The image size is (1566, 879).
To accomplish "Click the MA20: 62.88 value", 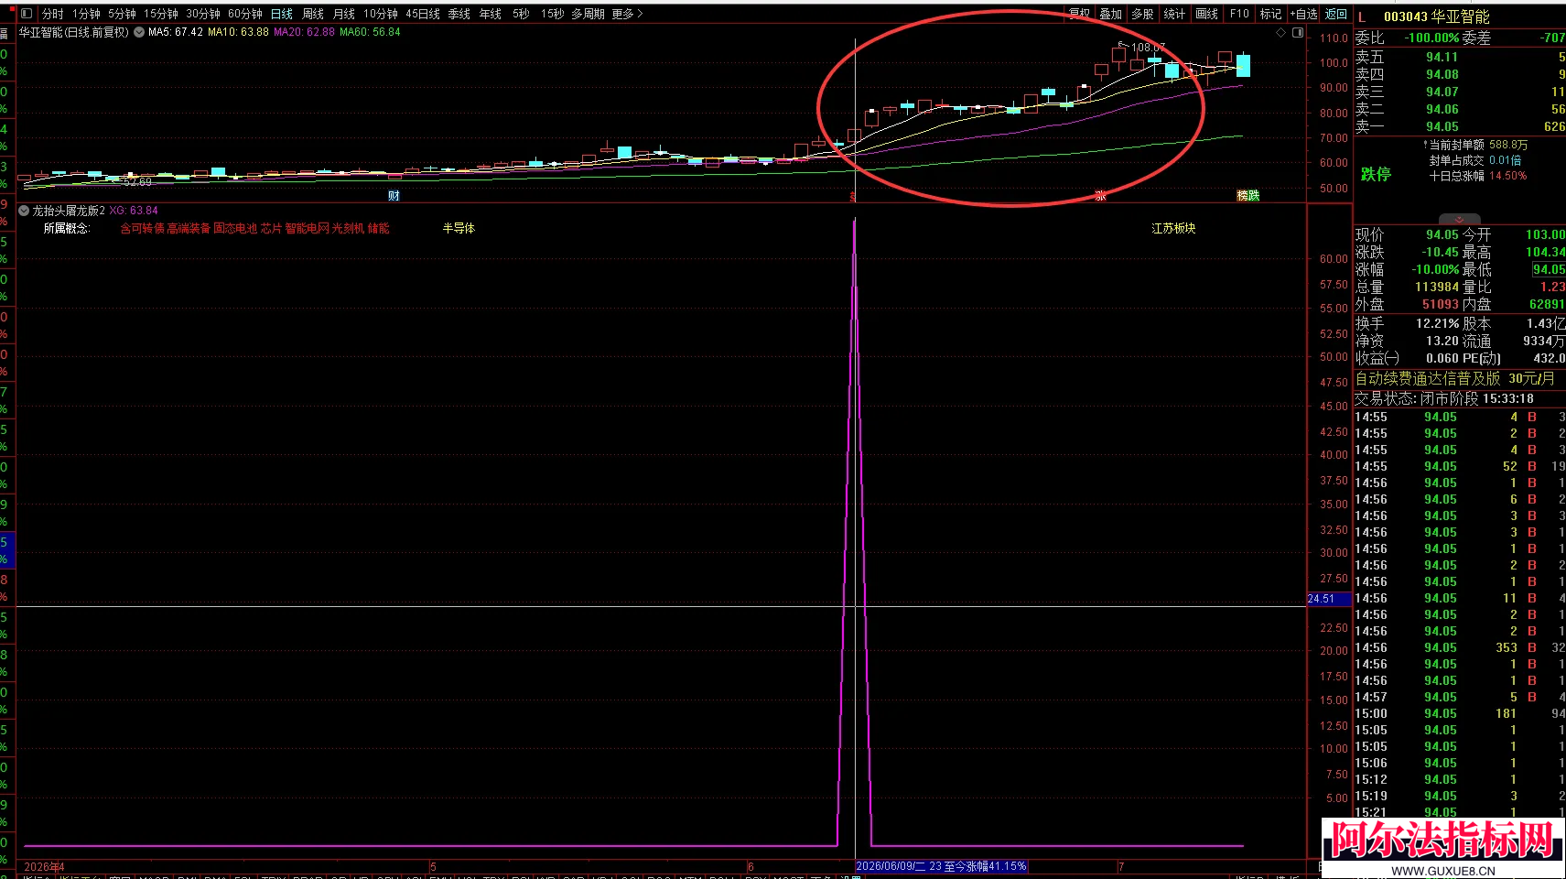I will pyautogui.click(x=304, y=32).
